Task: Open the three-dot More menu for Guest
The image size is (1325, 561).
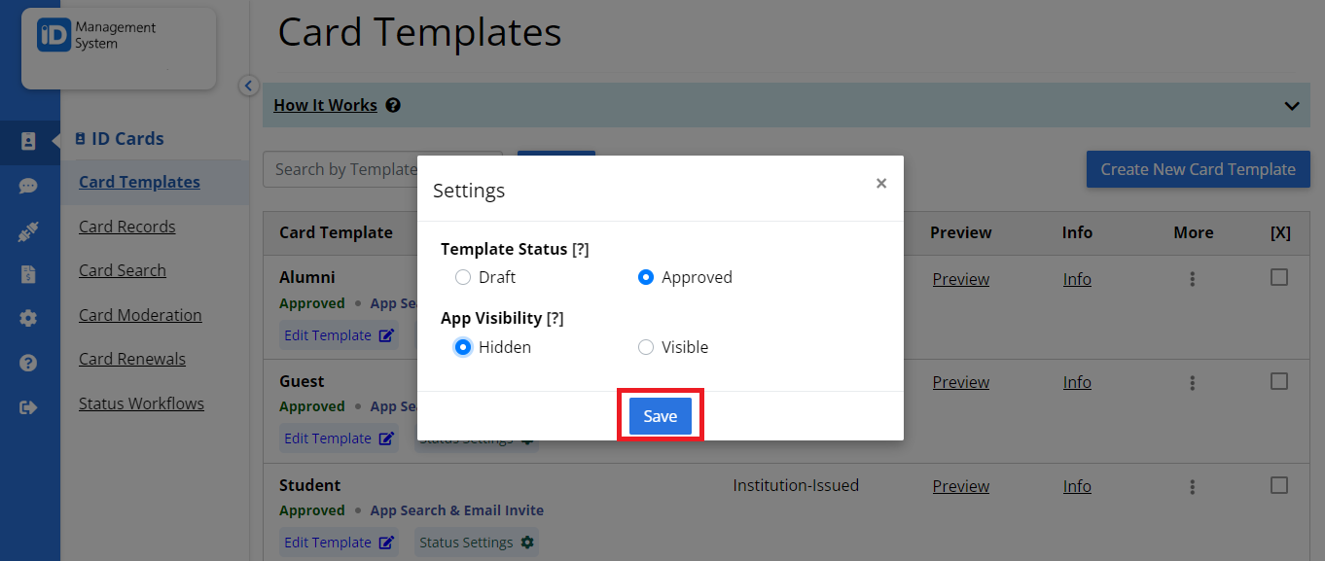Action: tap(1192, 383)
